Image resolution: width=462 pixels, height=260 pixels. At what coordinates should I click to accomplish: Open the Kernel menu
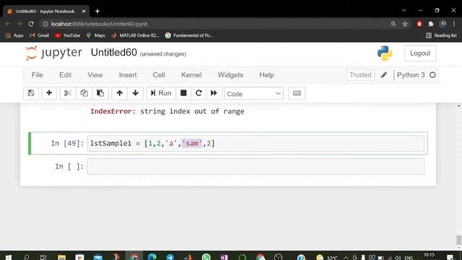[191, 75]
